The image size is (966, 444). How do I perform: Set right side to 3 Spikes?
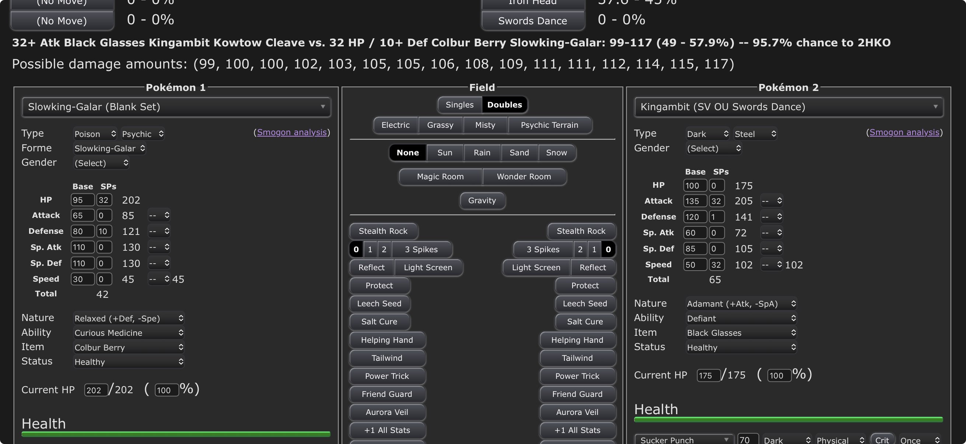click(543, 250)
